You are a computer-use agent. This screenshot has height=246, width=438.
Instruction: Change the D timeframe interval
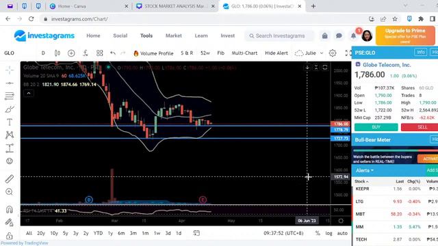tap(43, 53)
